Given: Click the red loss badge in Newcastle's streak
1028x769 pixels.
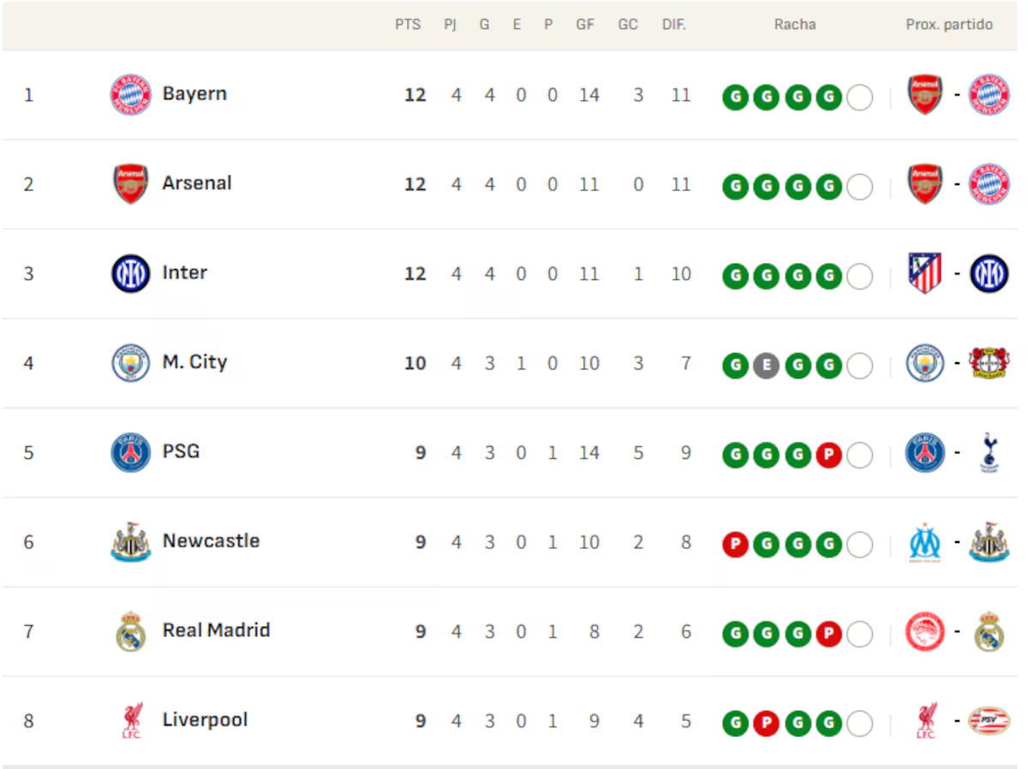Looking at the screenshot, I should click(735, 545).
